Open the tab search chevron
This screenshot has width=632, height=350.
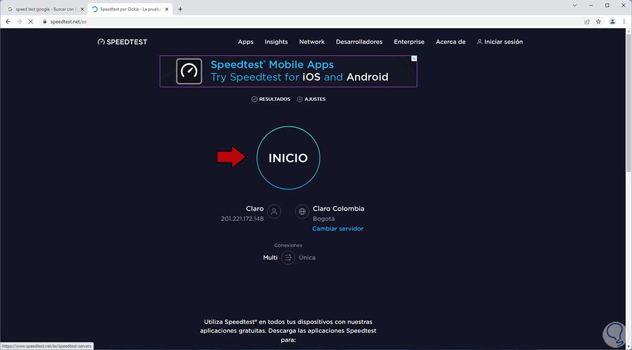tap(575, 5)
